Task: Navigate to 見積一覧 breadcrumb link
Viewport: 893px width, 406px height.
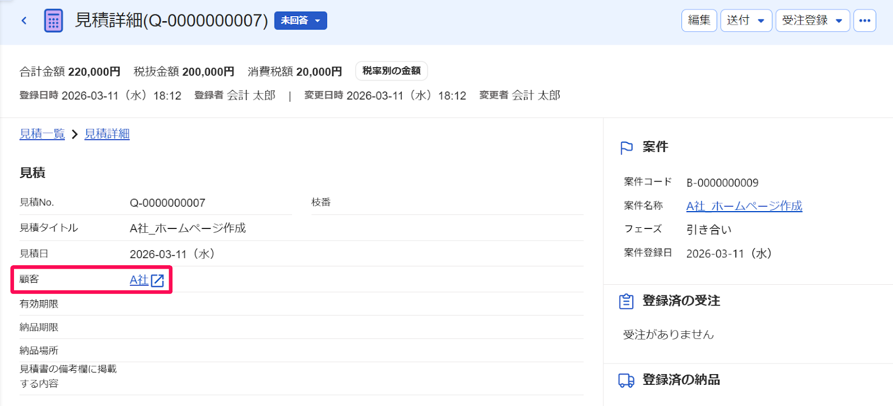Action: [x=42, y=134]
